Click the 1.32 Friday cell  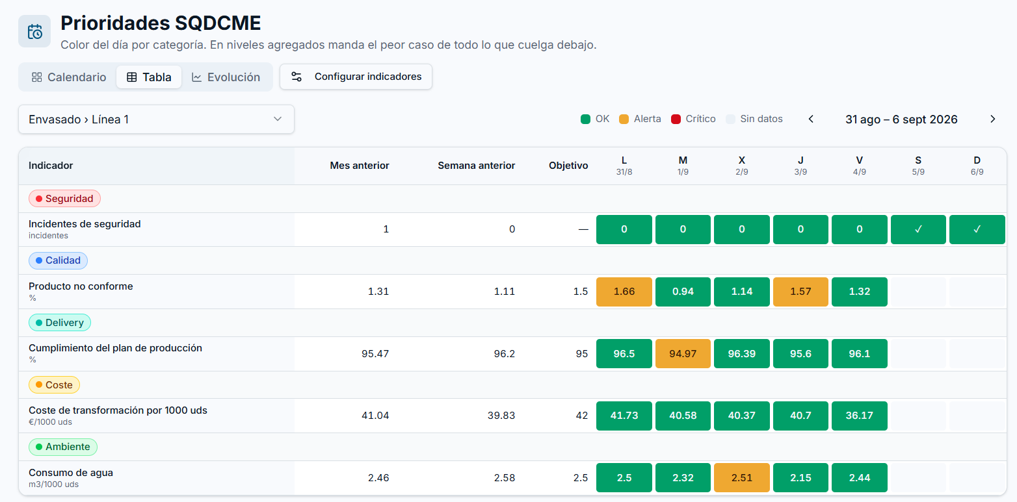pyautogui.click(x=860, y=292)
